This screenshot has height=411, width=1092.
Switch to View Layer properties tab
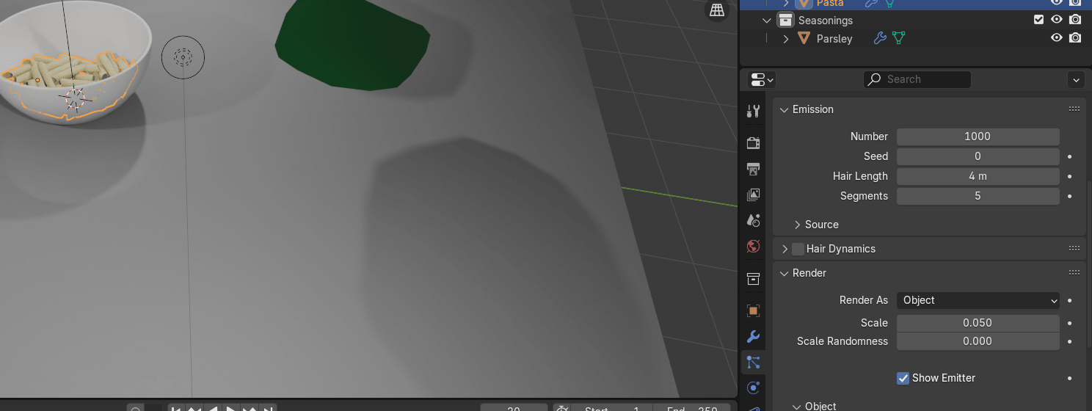[753, 194]
